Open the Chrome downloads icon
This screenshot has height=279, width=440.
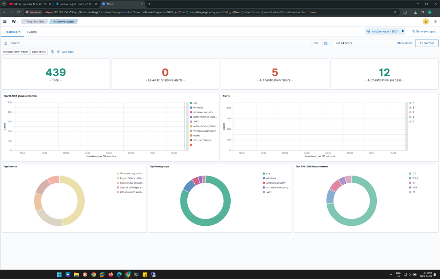click(416, 12)
